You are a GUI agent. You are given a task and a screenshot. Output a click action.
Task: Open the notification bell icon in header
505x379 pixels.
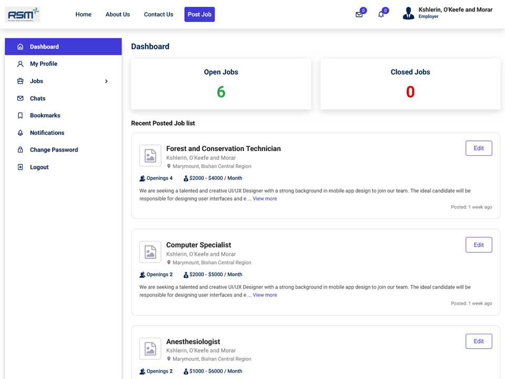tap(381, 15)
